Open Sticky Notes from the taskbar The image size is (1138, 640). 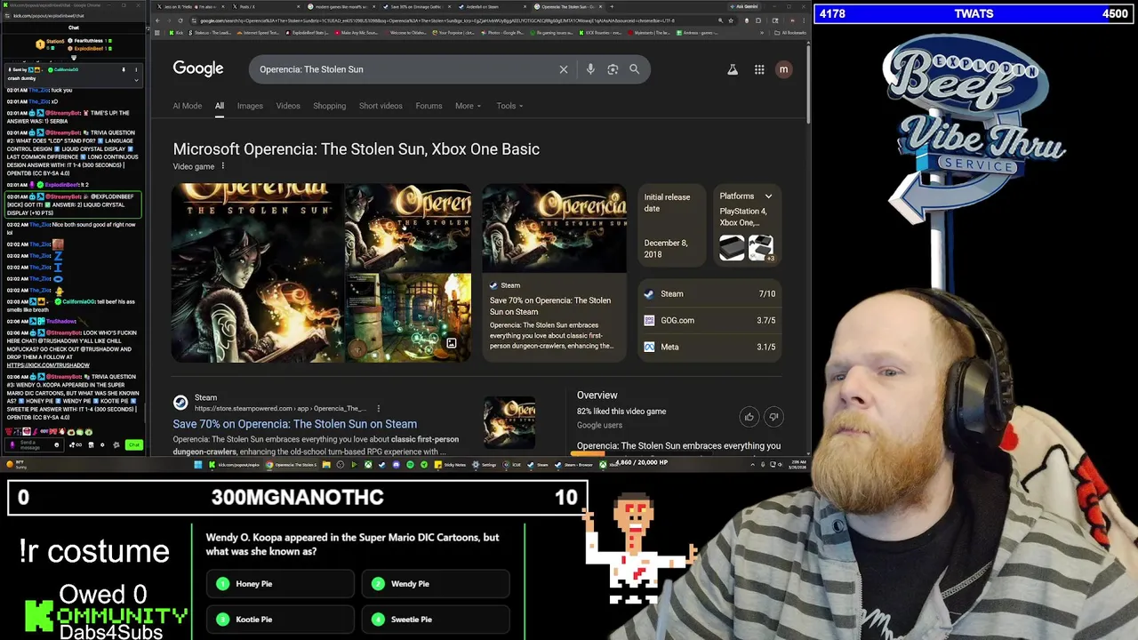coord(451,463)
